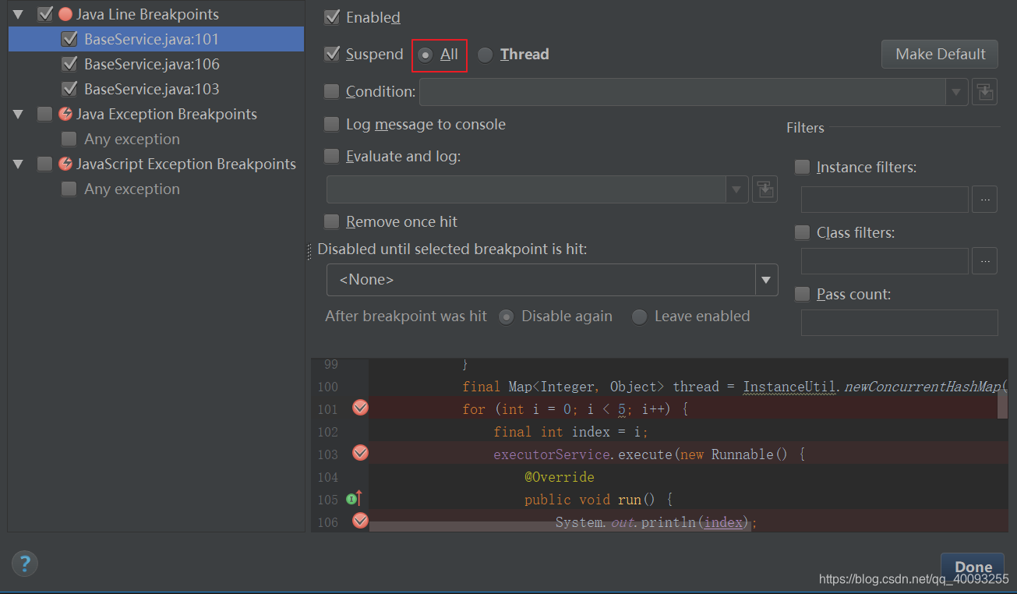Open the Class filters browse ellipsis button
This screenshot has width=1017, height=594.
[x=984, y=260]
